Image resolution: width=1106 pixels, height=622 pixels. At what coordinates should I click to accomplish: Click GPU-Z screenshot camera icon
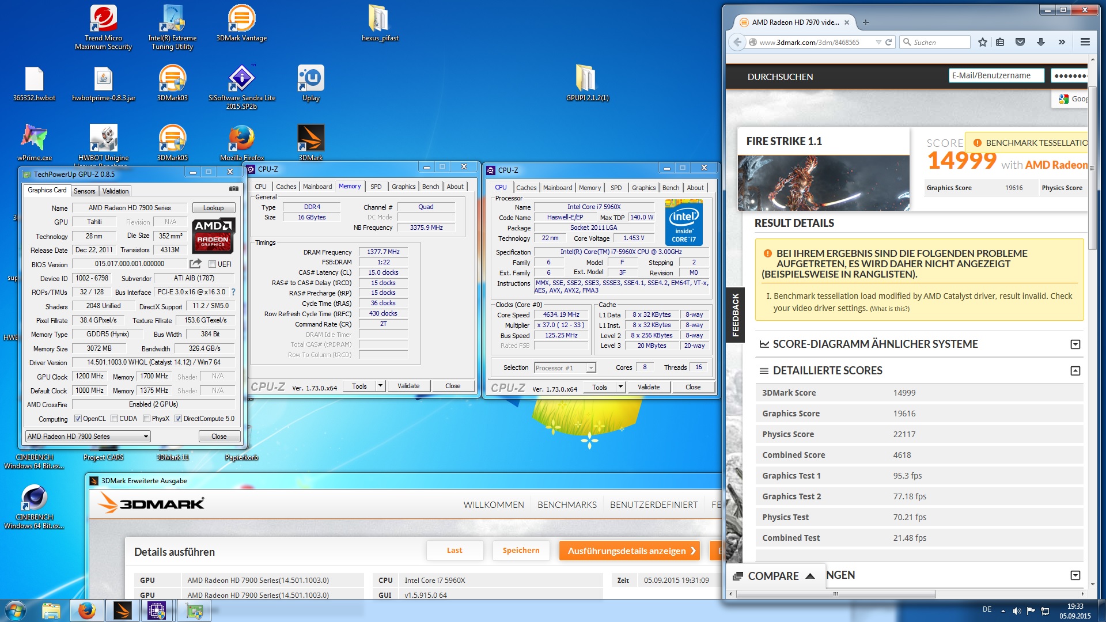tap(234, 189)
